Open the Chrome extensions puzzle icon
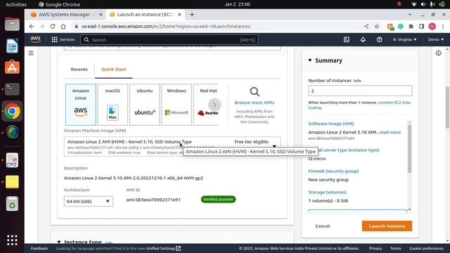Screen dimensions: 450x253 click(411, 27)
